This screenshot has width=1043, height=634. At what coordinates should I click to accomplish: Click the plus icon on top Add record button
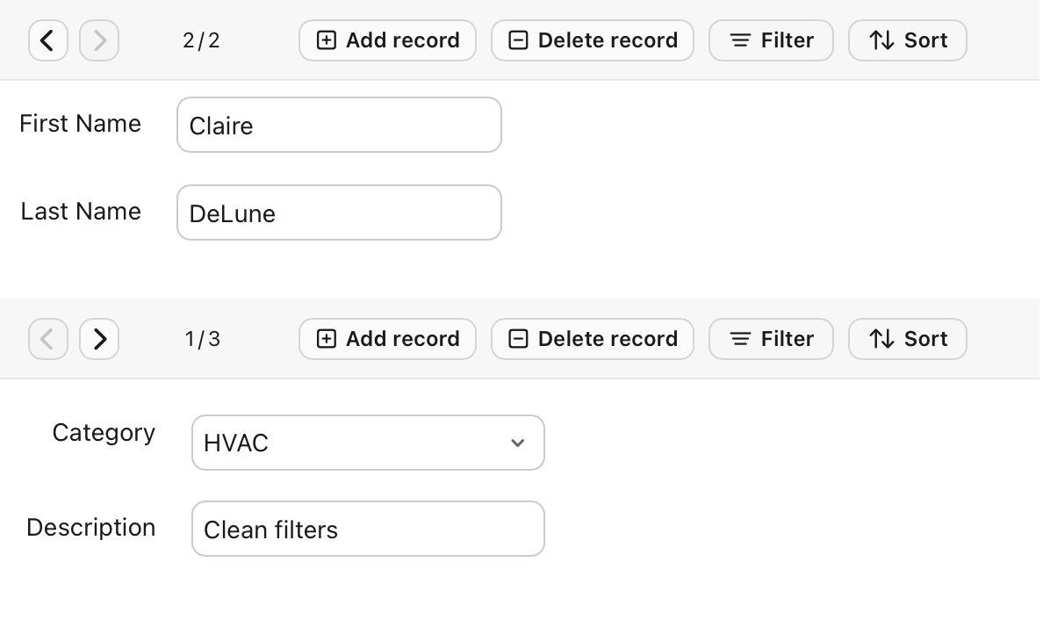tap(327, 40)
